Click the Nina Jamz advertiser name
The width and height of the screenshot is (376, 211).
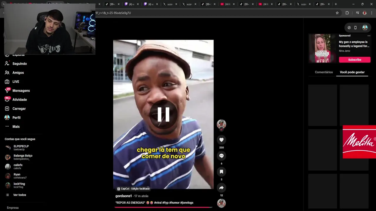(345, 51)
